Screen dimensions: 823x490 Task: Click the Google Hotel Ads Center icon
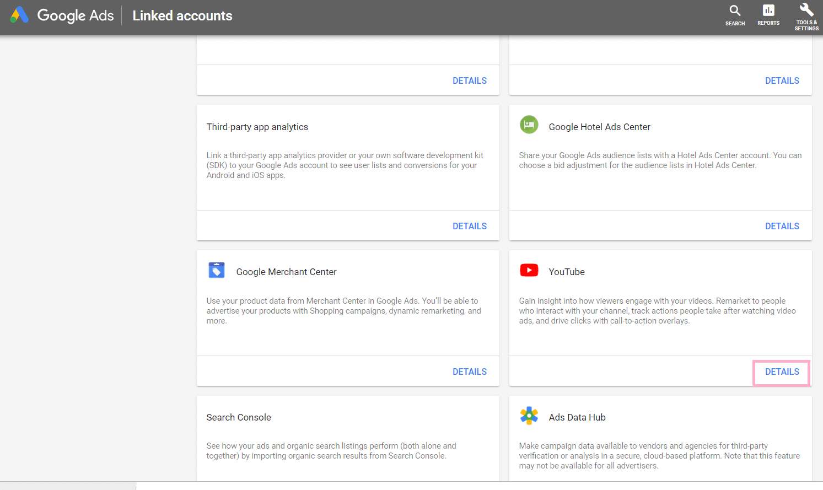tap(529, 125)
